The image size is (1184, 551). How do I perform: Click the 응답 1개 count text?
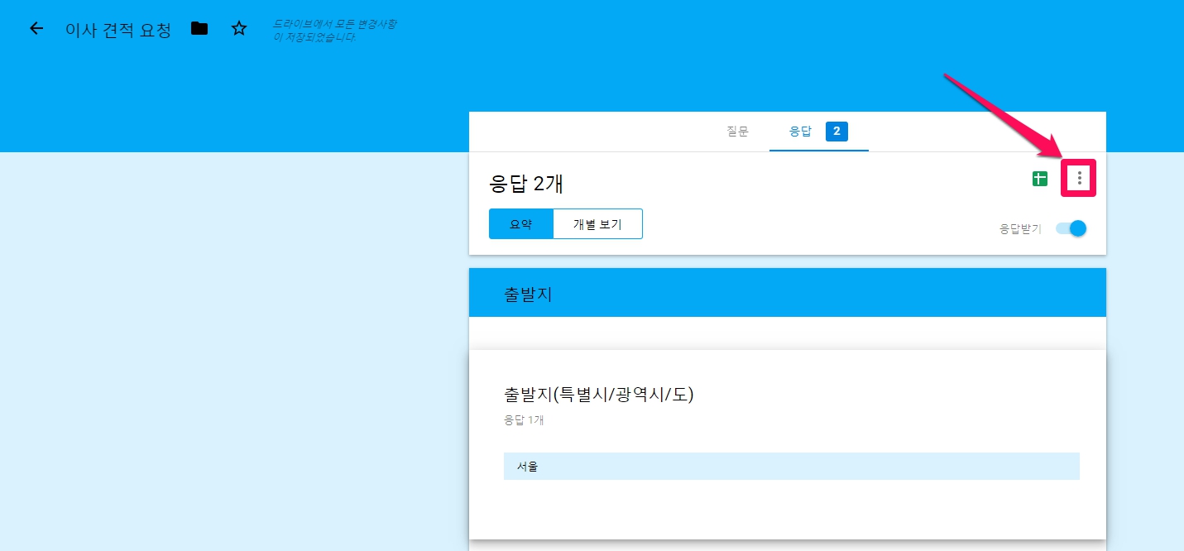pos(524,420)
